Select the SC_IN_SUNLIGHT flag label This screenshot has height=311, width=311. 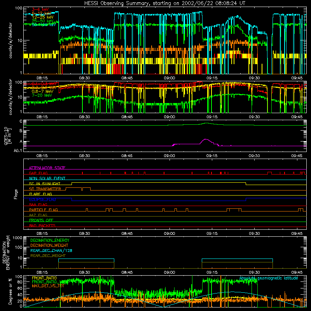[x=45, y=183]
